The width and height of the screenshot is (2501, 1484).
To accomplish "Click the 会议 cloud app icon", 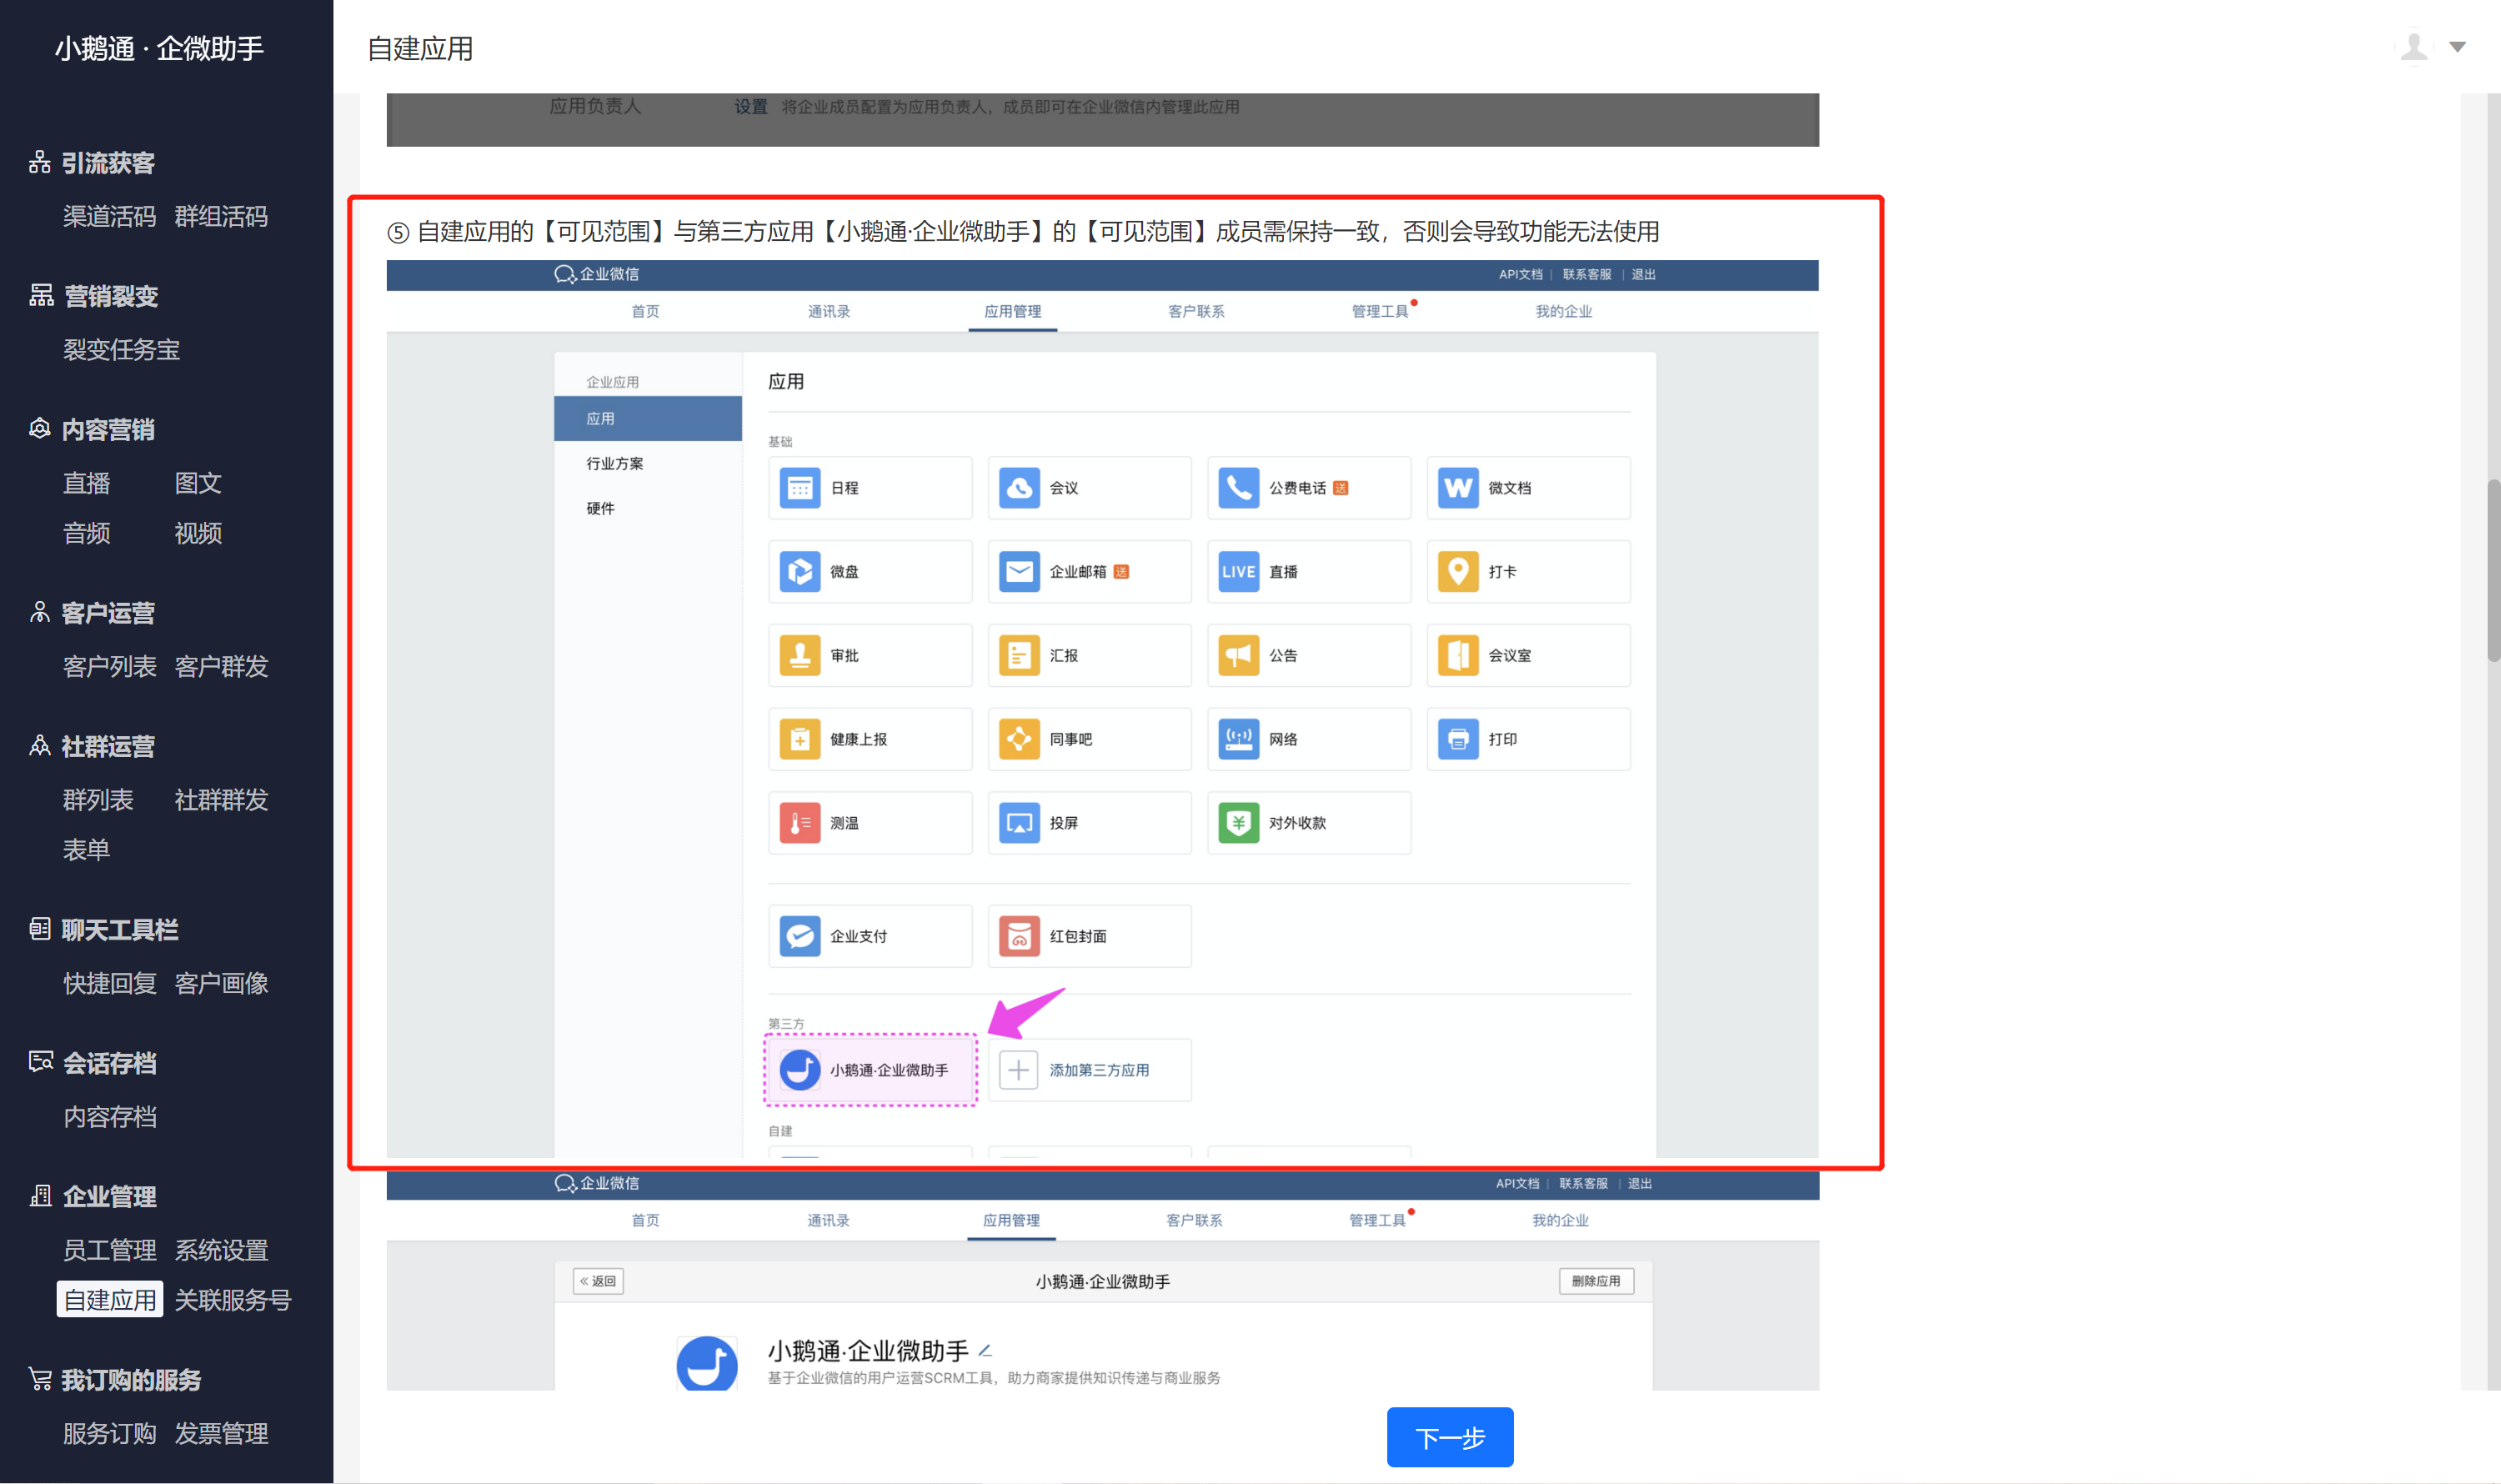I will [1019, 488].
